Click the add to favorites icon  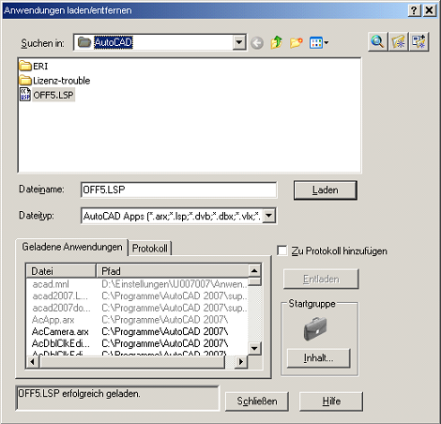tap(398, 41)
